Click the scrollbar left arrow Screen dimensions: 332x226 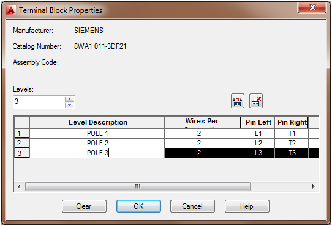tap(19, 186)
